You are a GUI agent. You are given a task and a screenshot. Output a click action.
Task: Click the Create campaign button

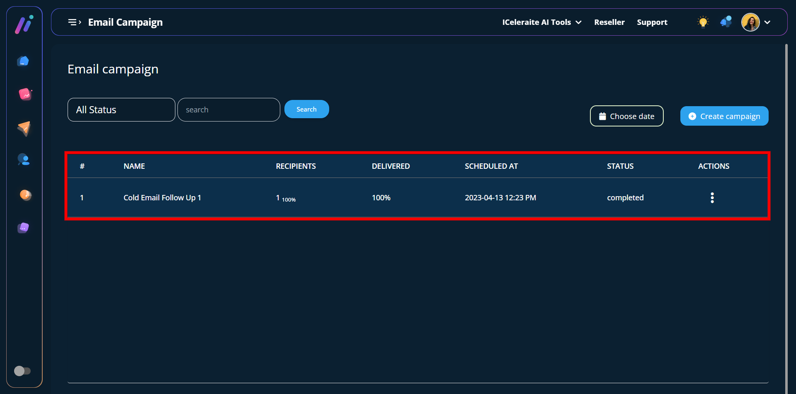(x=724, y=117)
